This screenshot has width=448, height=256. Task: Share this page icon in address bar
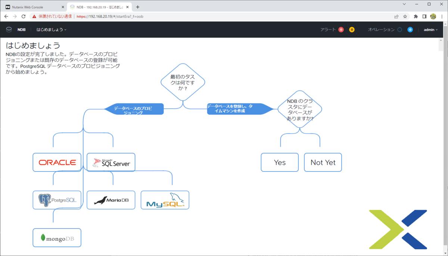[x=396, y=16]
